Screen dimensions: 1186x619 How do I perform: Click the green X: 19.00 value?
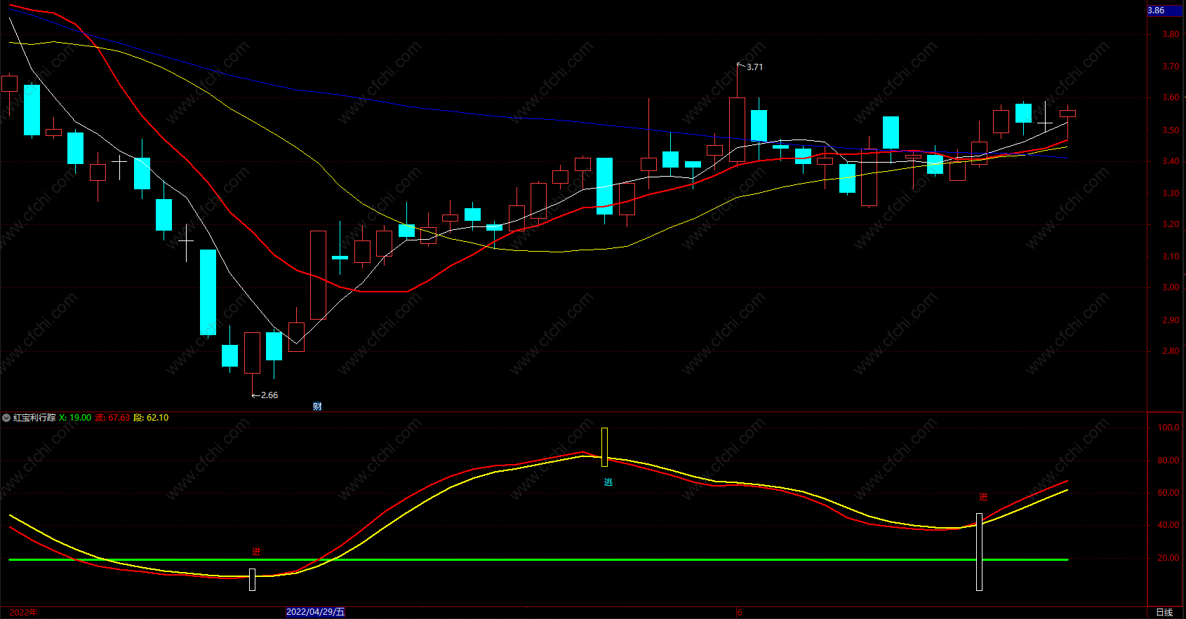pos(75,418)
